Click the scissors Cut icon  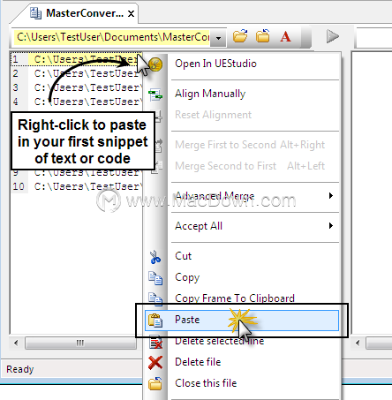[155, 257]
